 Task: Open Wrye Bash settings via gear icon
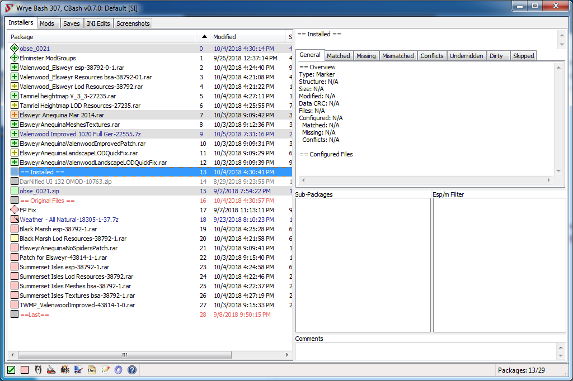(118, 369)
